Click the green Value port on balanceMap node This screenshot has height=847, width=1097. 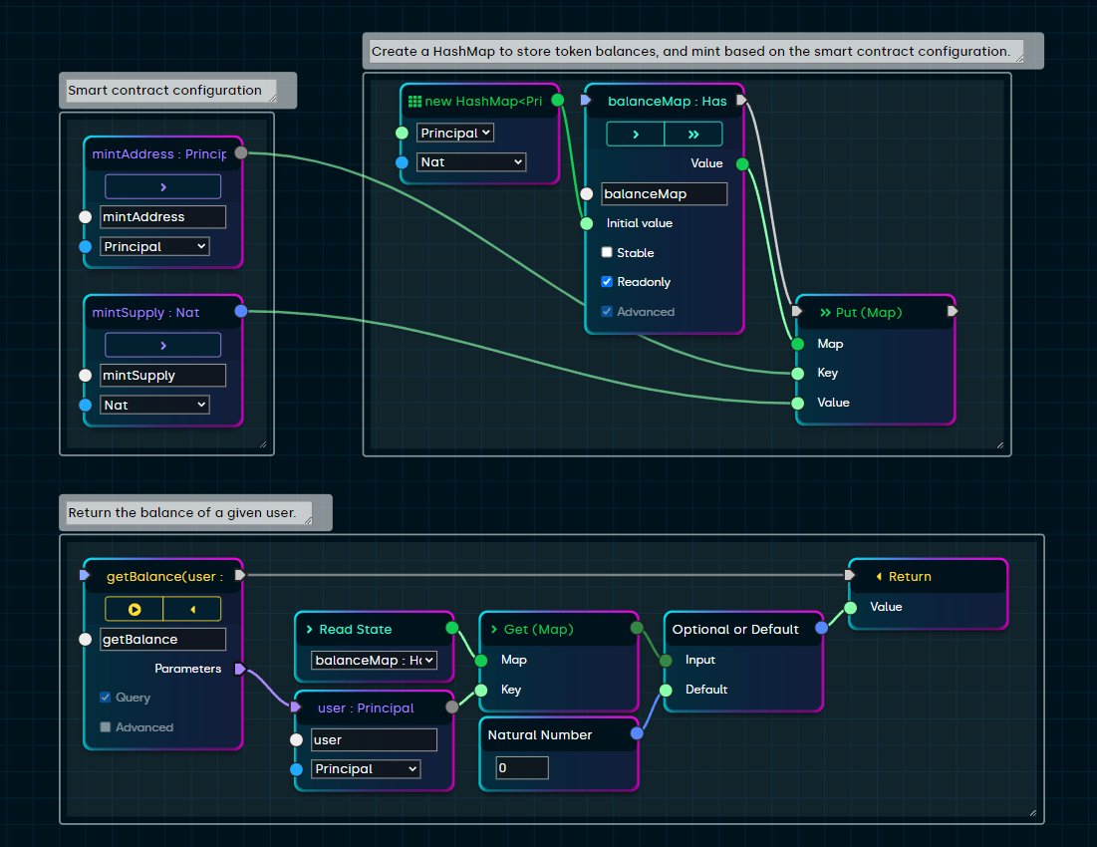pyautogui.click(x=742, y=162)
